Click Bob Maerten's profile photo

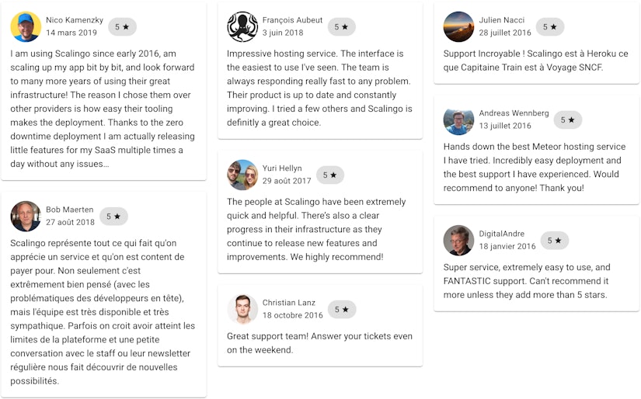click(26, 216)
